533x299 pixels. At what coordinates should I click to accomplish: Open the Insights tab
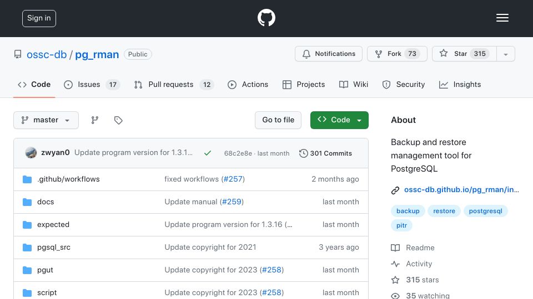click(460, 84)
